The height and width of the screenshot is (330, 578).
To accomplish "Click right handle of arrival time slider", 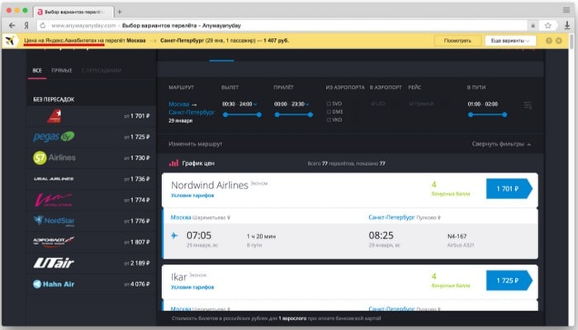I will point(310,115).
